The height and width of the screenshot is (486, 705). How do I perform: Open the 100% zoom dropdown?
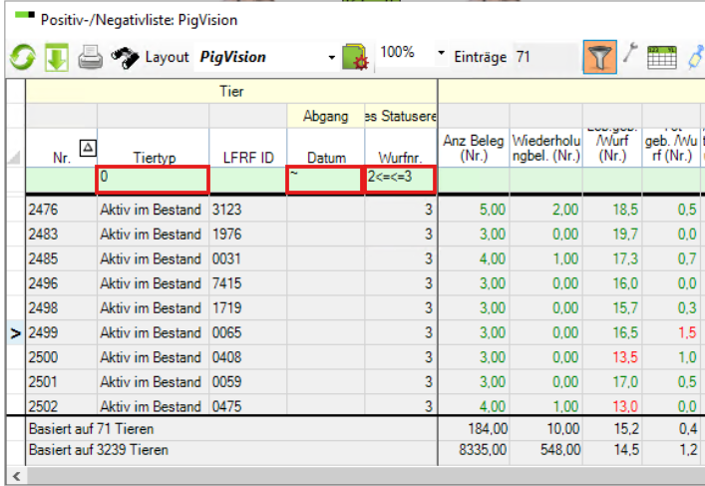(441, 53)
